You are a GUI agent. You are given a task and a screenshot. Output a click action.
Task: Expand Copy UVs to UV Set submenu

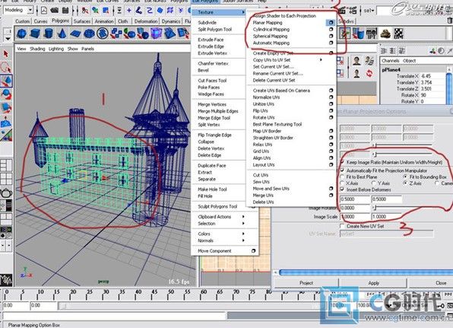point(288,60)
